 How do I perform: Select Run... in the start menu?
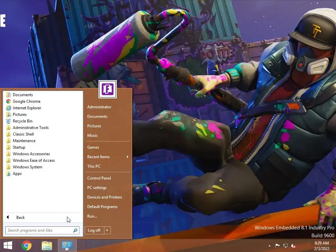click(x=92, y=216)
